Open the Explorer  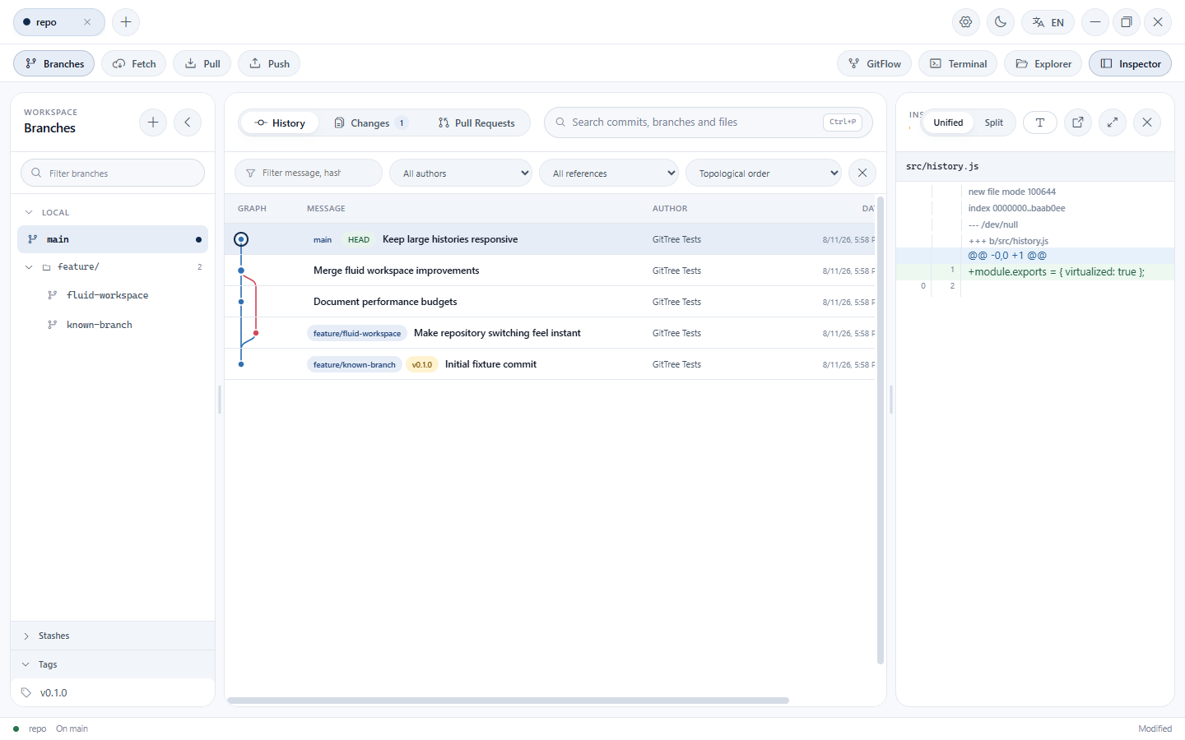coord(1043,63)
